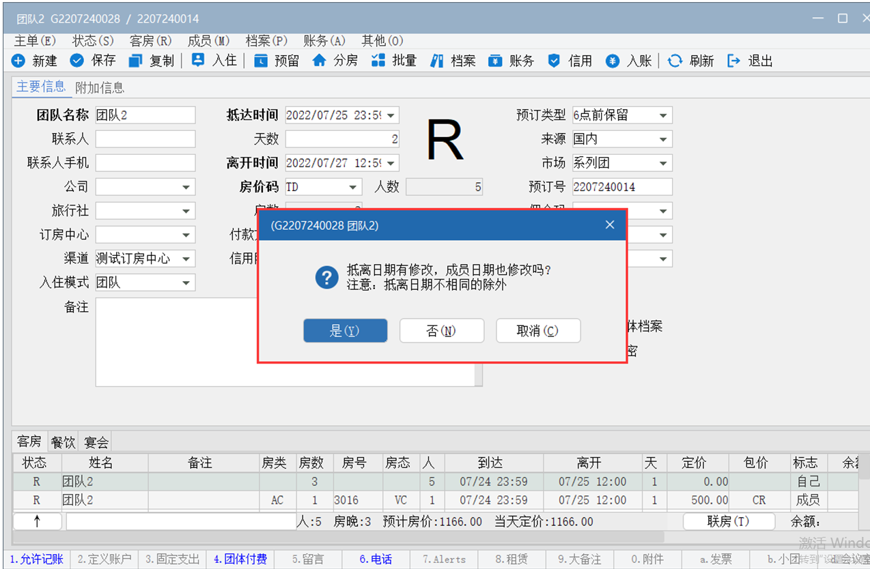870x569 pixels.
Task: Open the 来源 dropdown
Action: [663, 139]
